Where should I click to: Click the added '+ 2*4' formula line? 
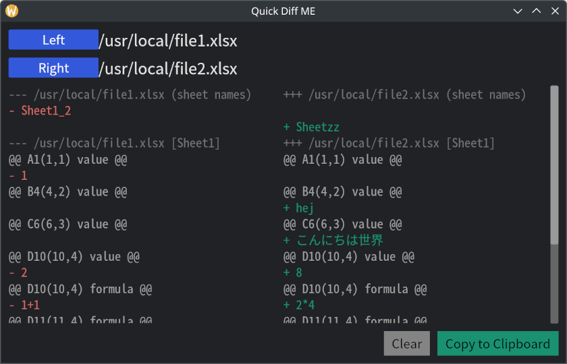point(299,305)
